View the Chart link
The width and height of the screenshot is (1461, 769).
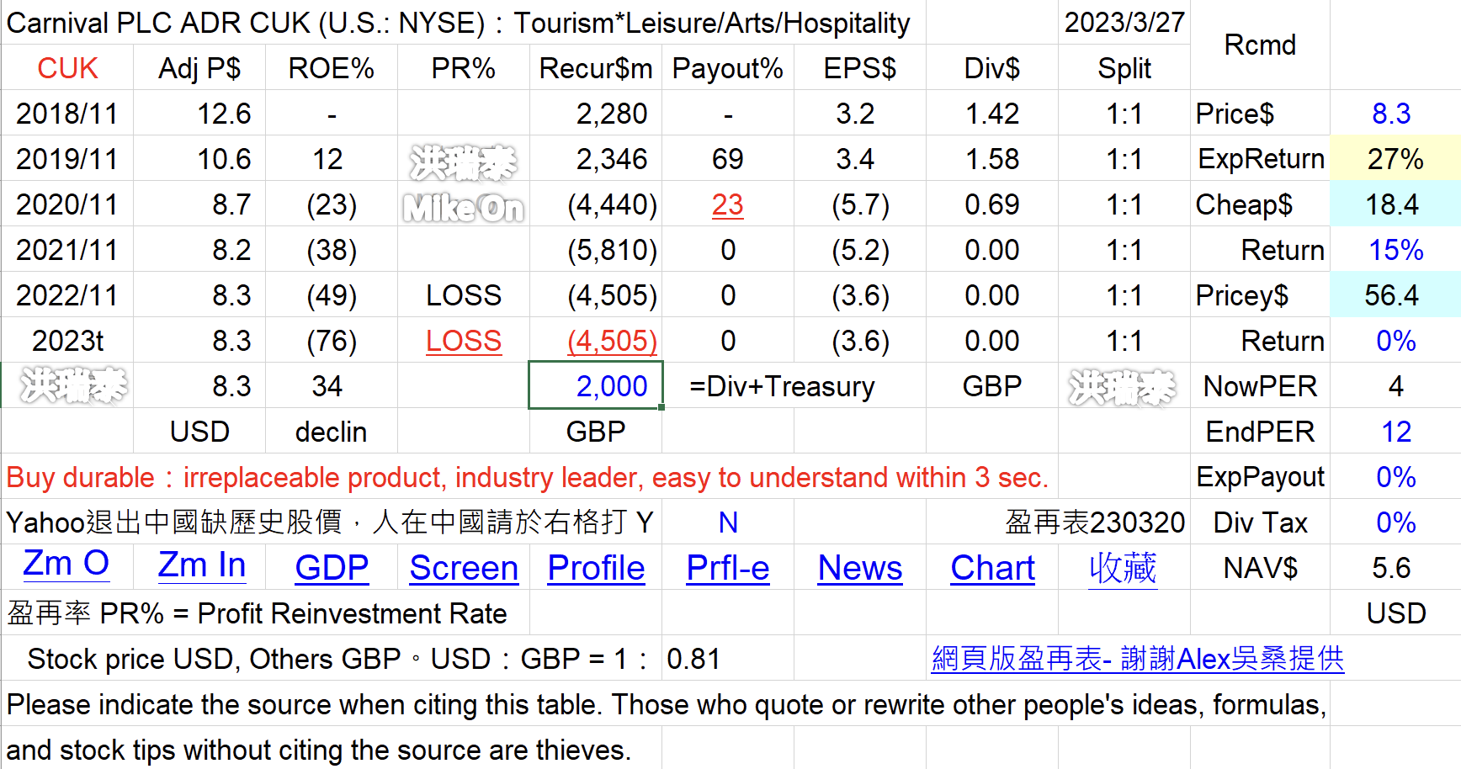click(992, 569)
